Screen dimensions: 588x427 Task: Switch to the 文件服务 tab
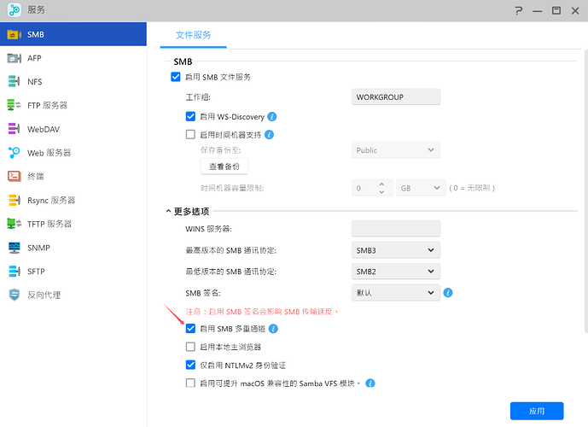[193, 35]
